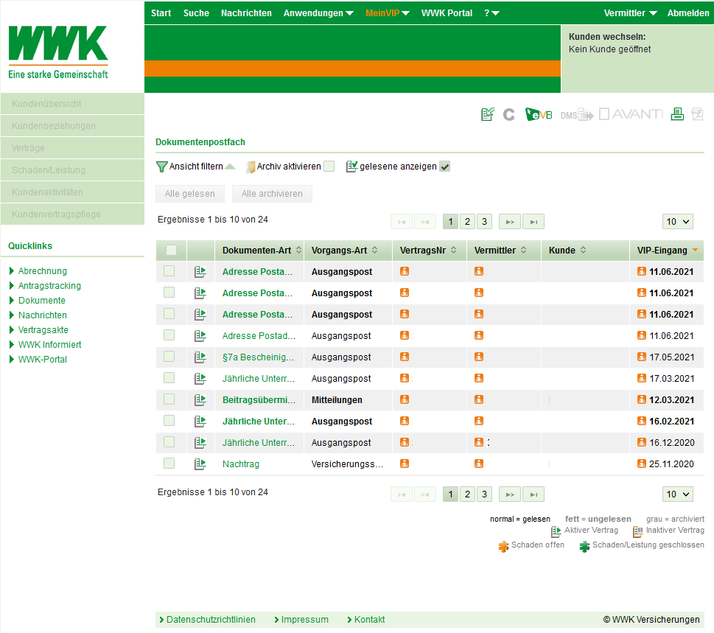Tick checkbox for Jährliche Unterr 17.03.2021 row
Viewport: 714px width, 633px height.
169,378
